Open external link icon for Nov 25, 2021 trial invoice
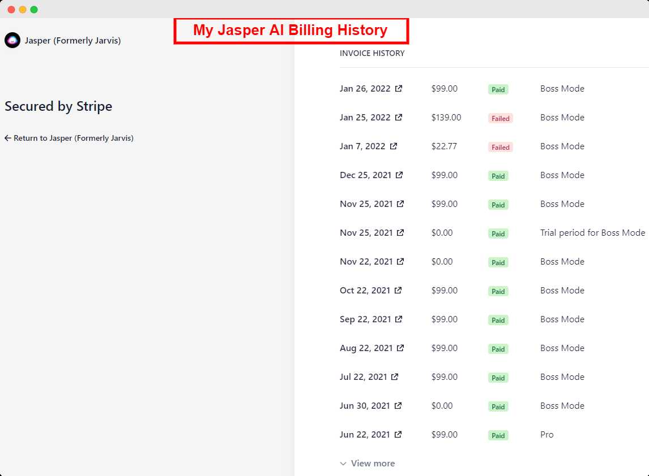This screenshot has height=476, width=649. coord(400,232)
